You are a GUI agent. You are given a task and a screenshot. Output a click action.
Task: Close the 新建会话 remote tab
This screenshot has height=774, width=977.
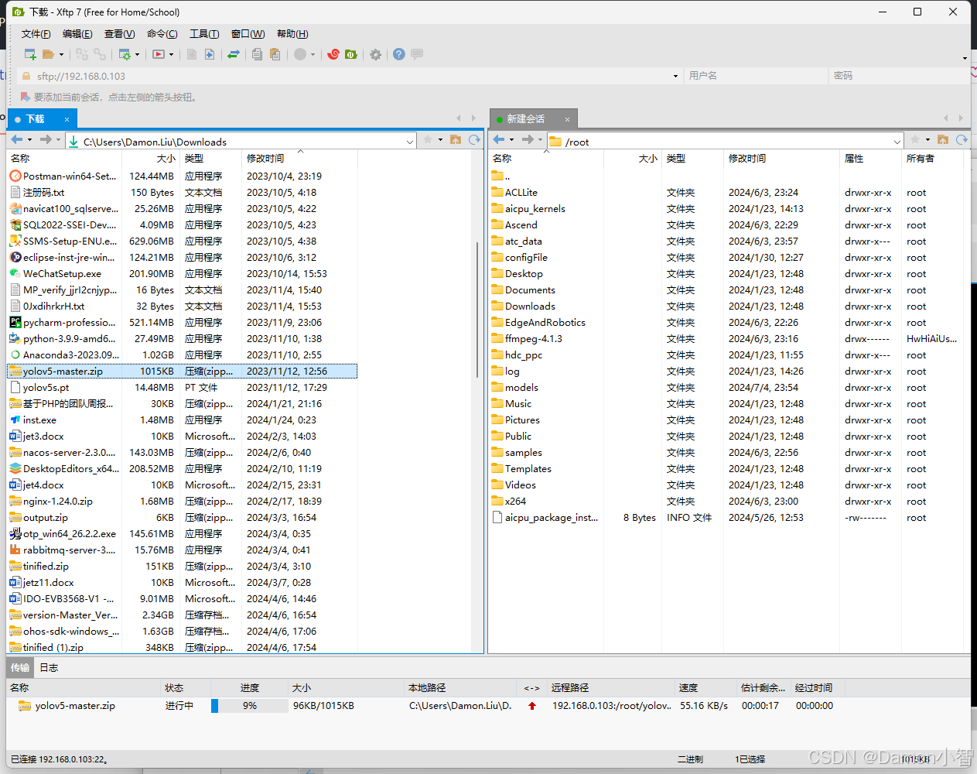(x=567, y=119)
